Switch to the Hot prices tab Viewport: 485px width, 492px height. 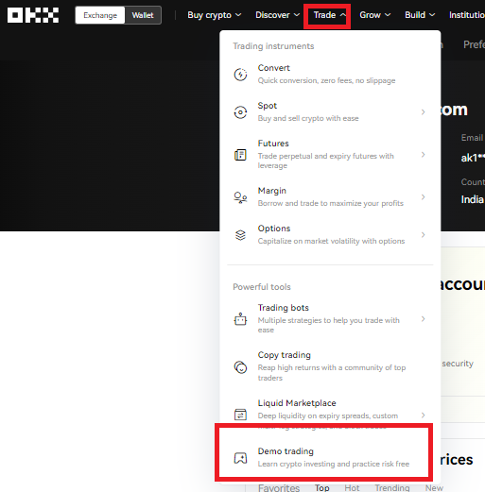352,487
